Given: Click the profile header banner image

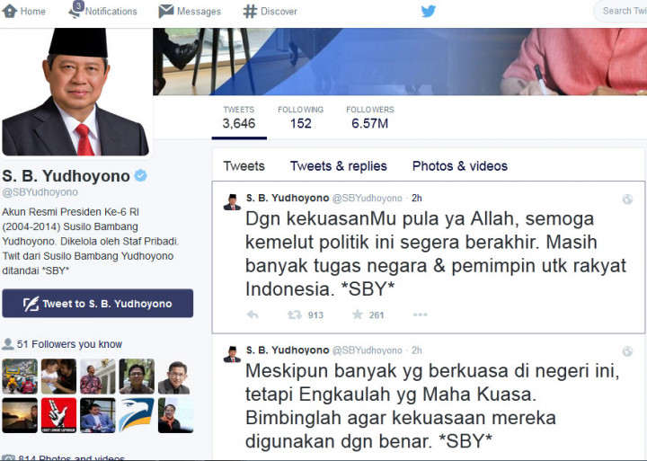Looking at the screenshot, I should click(400, 61).
